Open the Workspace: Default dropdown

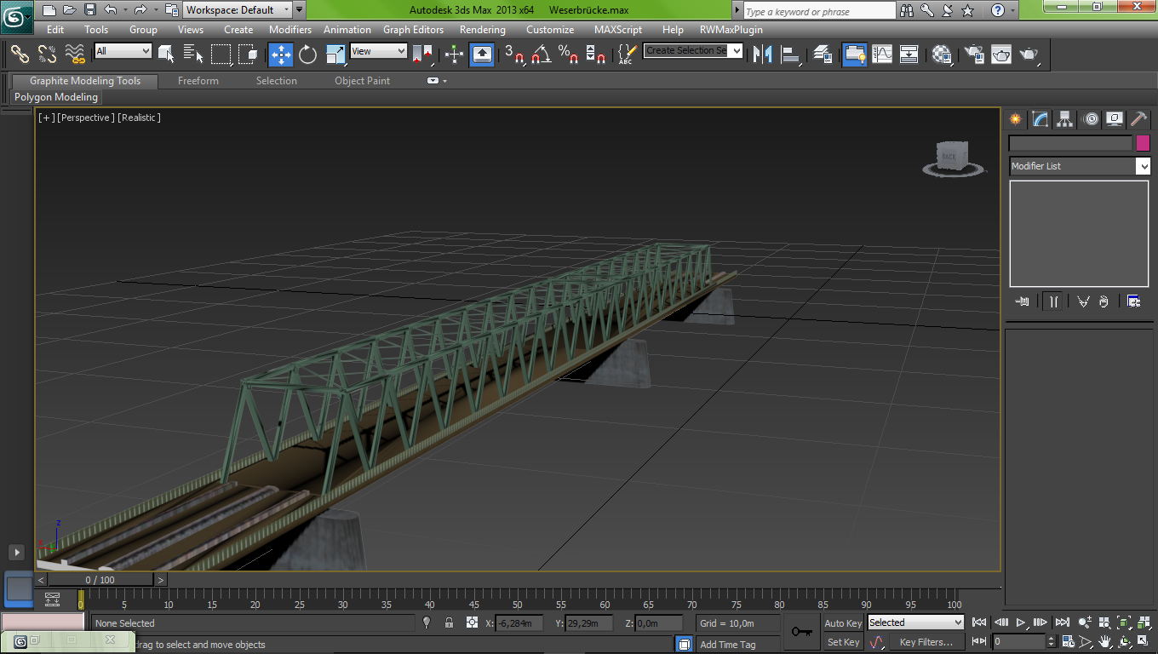pos(238,10)
